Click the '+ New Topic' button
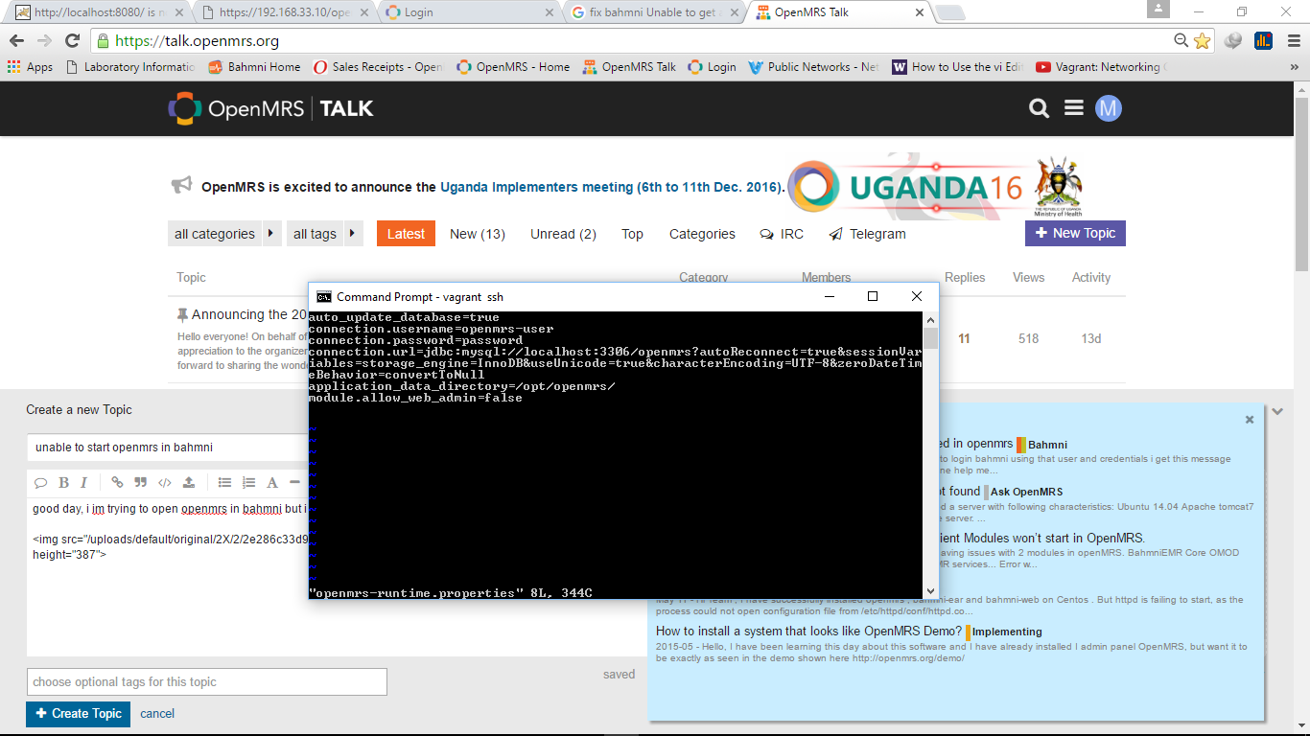This screenshot has width=1310, height=736. tap(1075, 234)
